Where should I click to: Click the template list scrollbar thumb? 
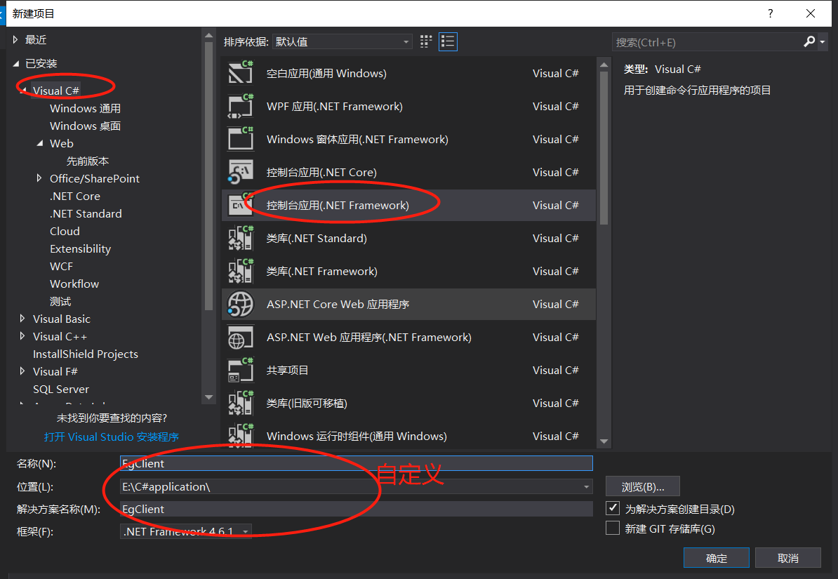pos(604,148)
